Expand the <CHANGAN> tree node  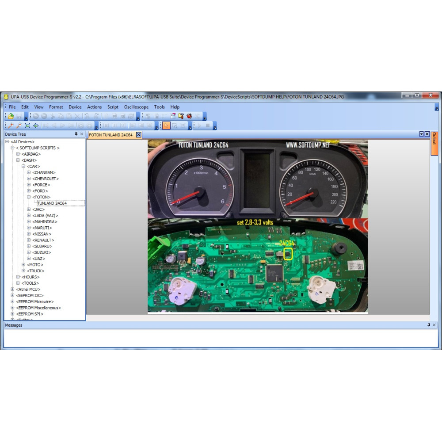click(29, 172)
